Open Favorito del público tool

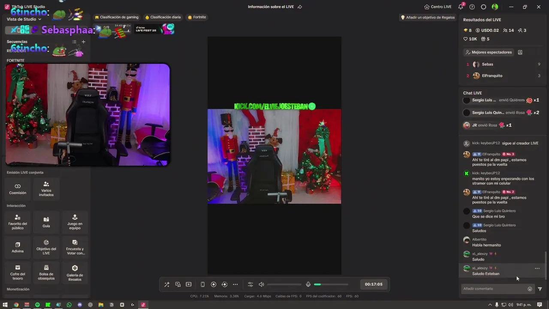(18, 222)
